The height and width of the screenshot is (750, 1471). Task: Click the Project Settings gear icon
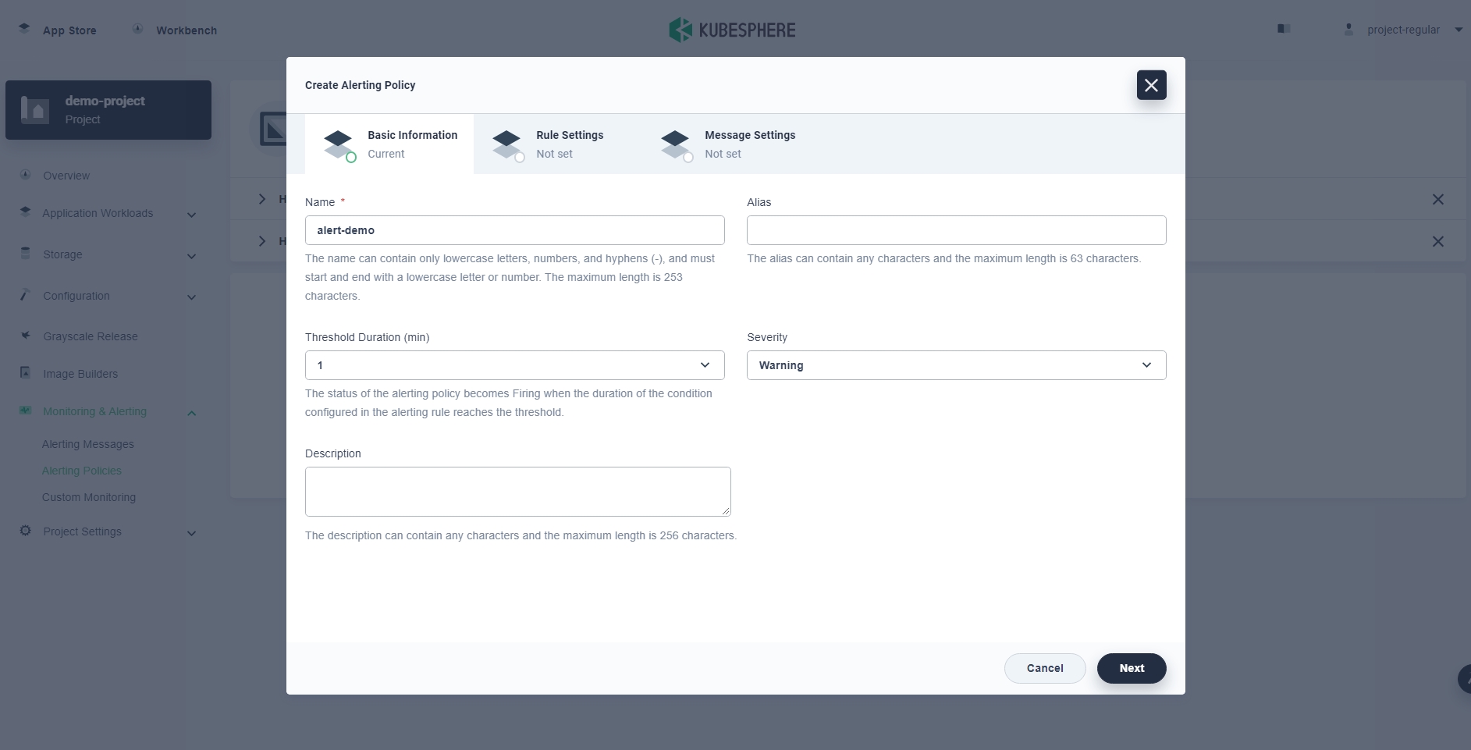(25, 531)
